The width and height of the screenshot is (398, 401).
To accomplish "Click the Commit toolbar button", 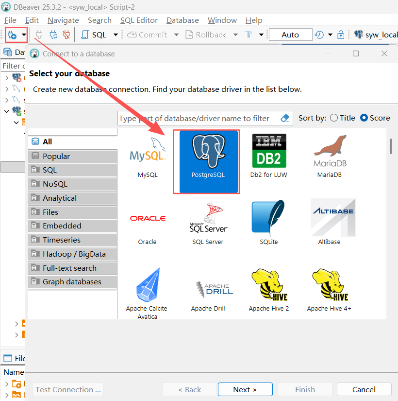I will click(x=147, y=35).
